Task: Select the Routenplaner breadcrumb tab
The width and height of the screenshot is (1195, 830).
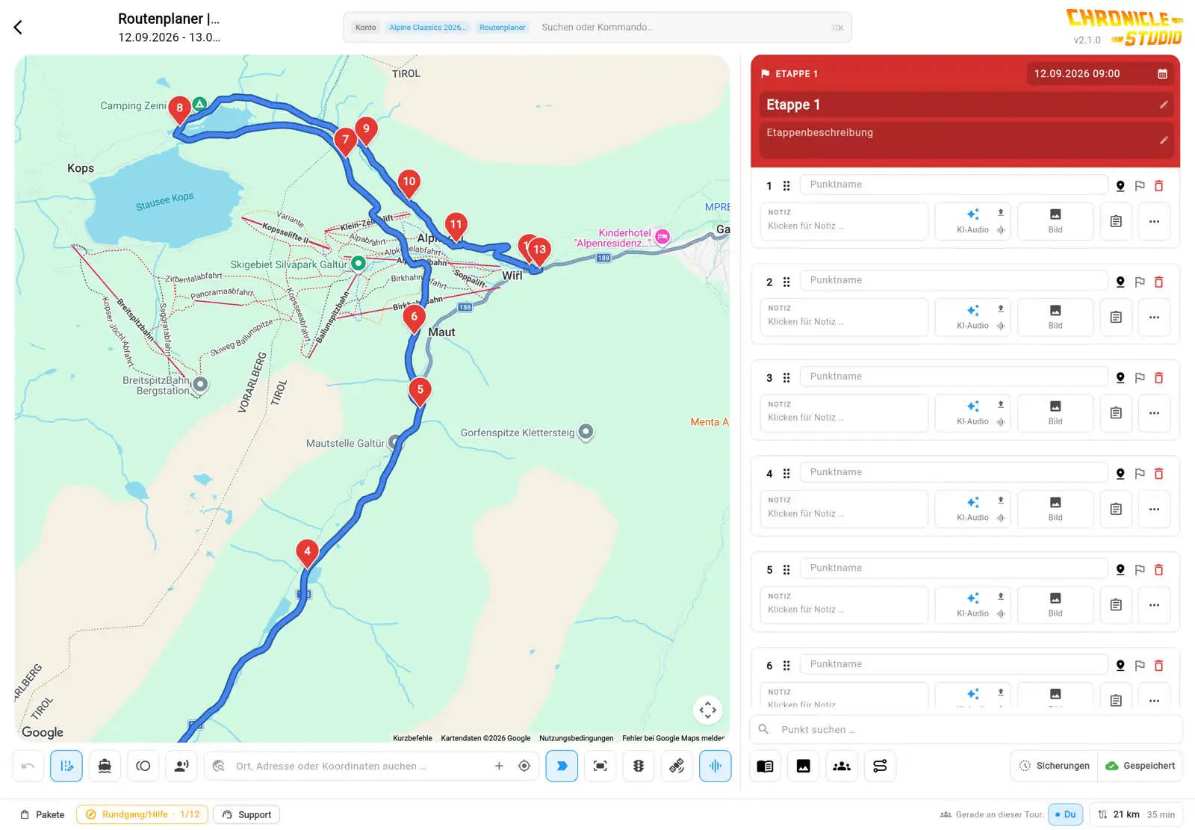Action: 503,28
